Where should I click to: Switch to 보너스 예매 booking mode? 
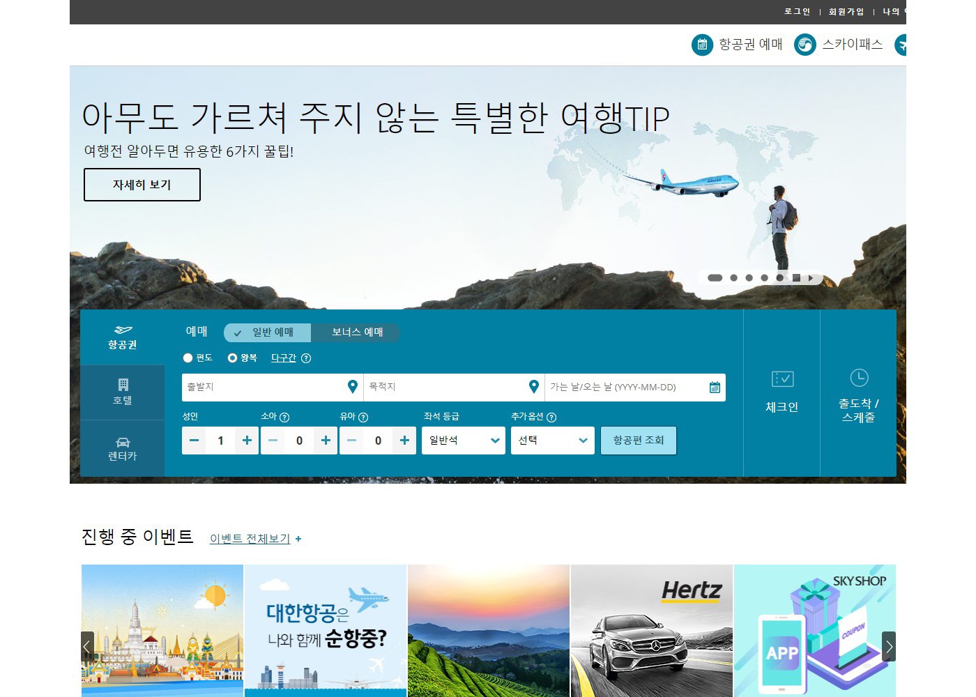pyautogui.click(x=357, y=332)
